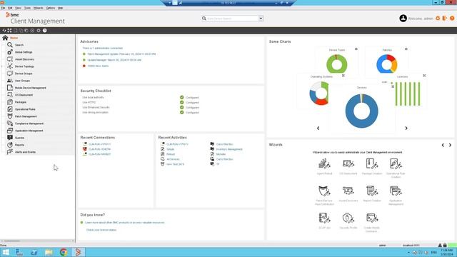Open Reports node in sidebar

pos(19,145)
